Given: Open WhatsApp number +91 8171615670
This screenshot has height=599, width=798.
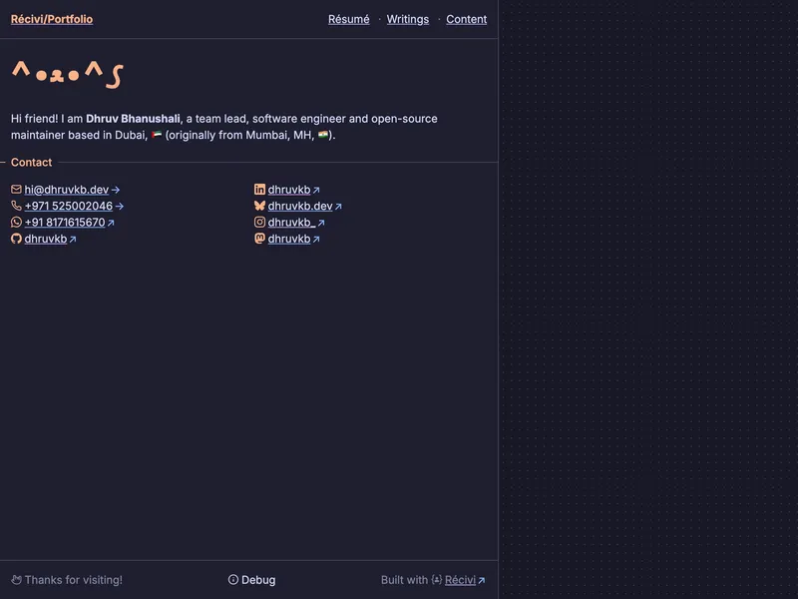Looking at the screenshot, I should tap(65, 223).
